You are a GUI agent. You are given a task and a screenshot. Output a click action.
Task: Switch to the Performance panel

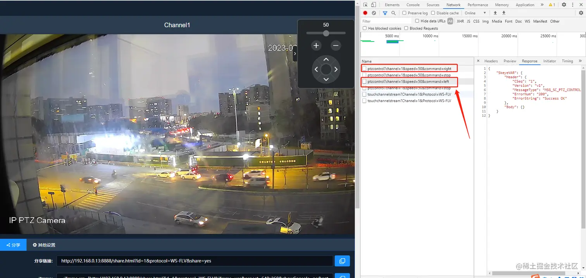tap(477, 5)
